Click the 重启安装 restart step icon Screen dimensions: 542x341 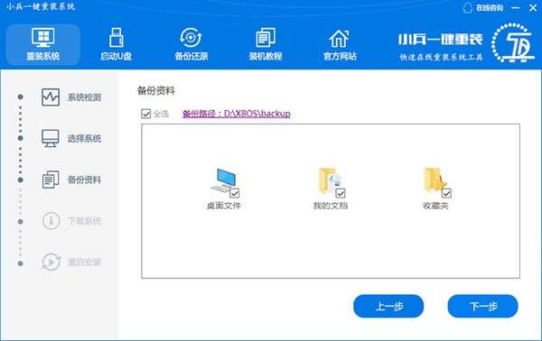pos(51,262)
